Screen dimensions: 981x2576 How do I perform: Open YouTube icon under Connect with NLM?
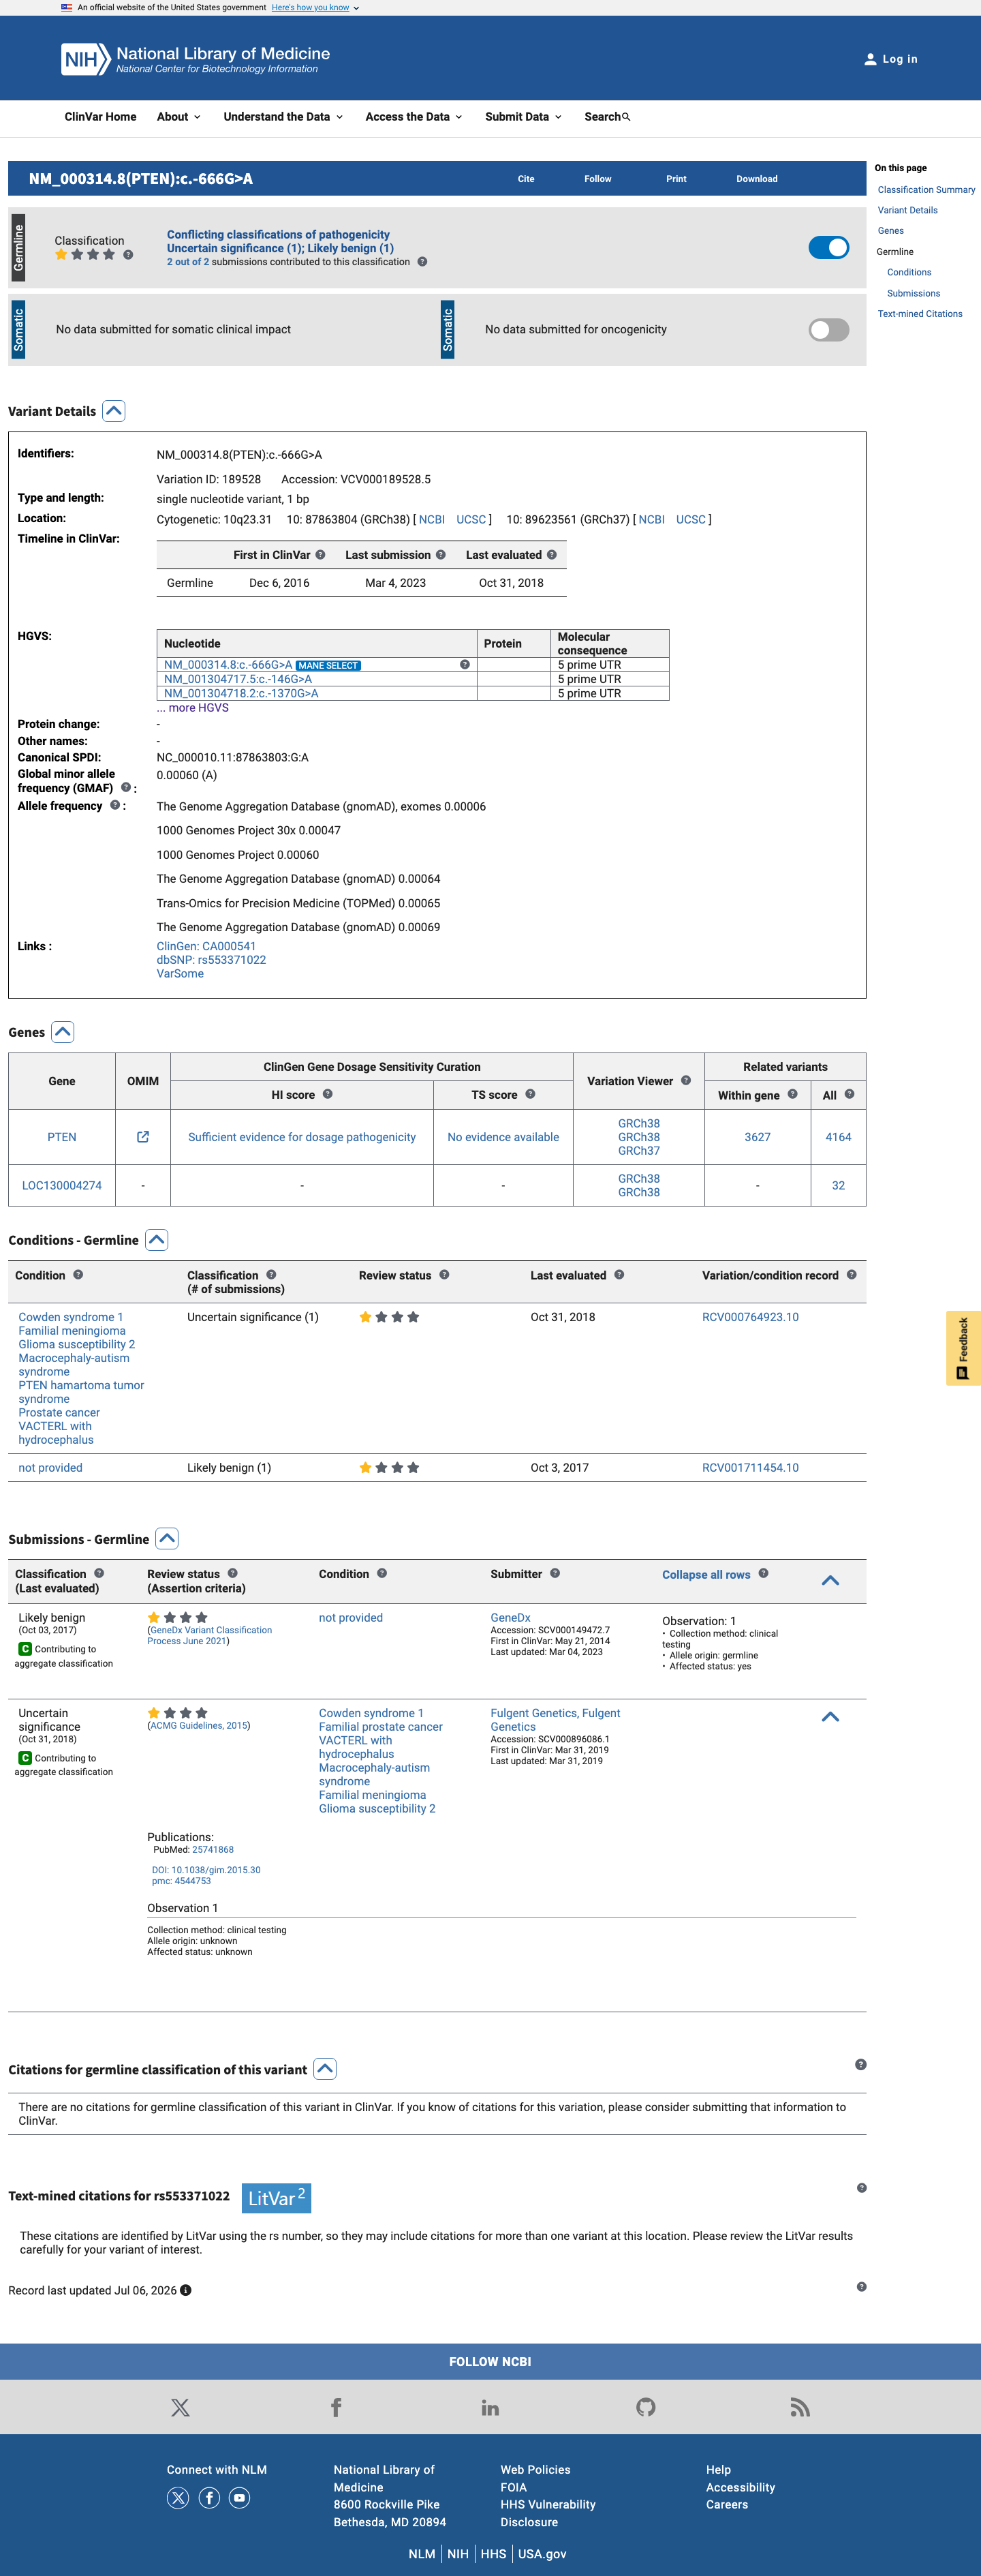(x=240, y=2497)
